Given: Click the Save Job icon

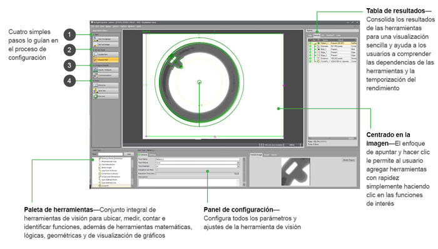Looking at the screenshot, I should pyautogui.click(x=96, y=91).
